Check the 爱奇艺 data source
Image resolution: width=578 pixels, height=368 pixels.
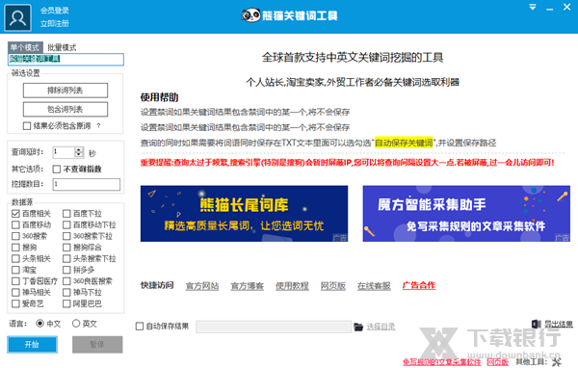pos(15,303)
